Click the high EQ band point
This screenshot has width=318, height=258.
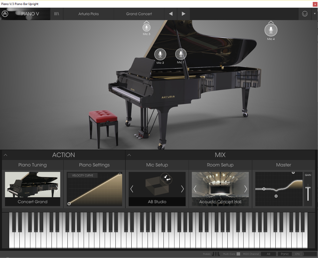[x=293, y=172]
